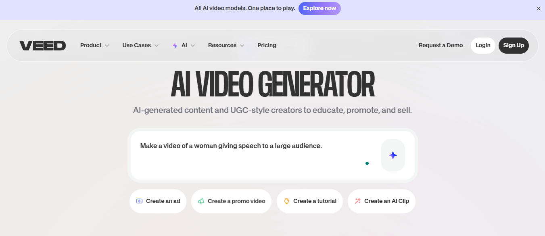Dismiss the AI video models banner
545x236 pixels.
[x=539, y=8]
